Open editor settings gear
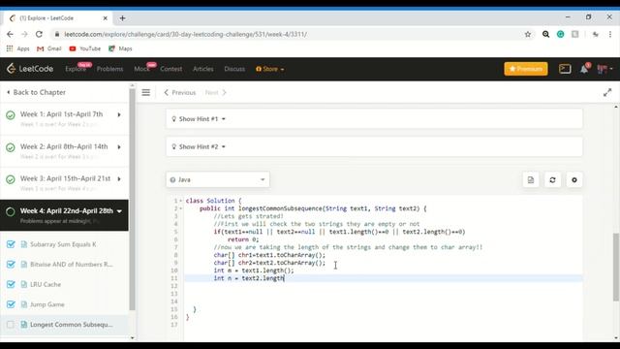Viewport: 620px width, 349px height. tap(574, 180)
